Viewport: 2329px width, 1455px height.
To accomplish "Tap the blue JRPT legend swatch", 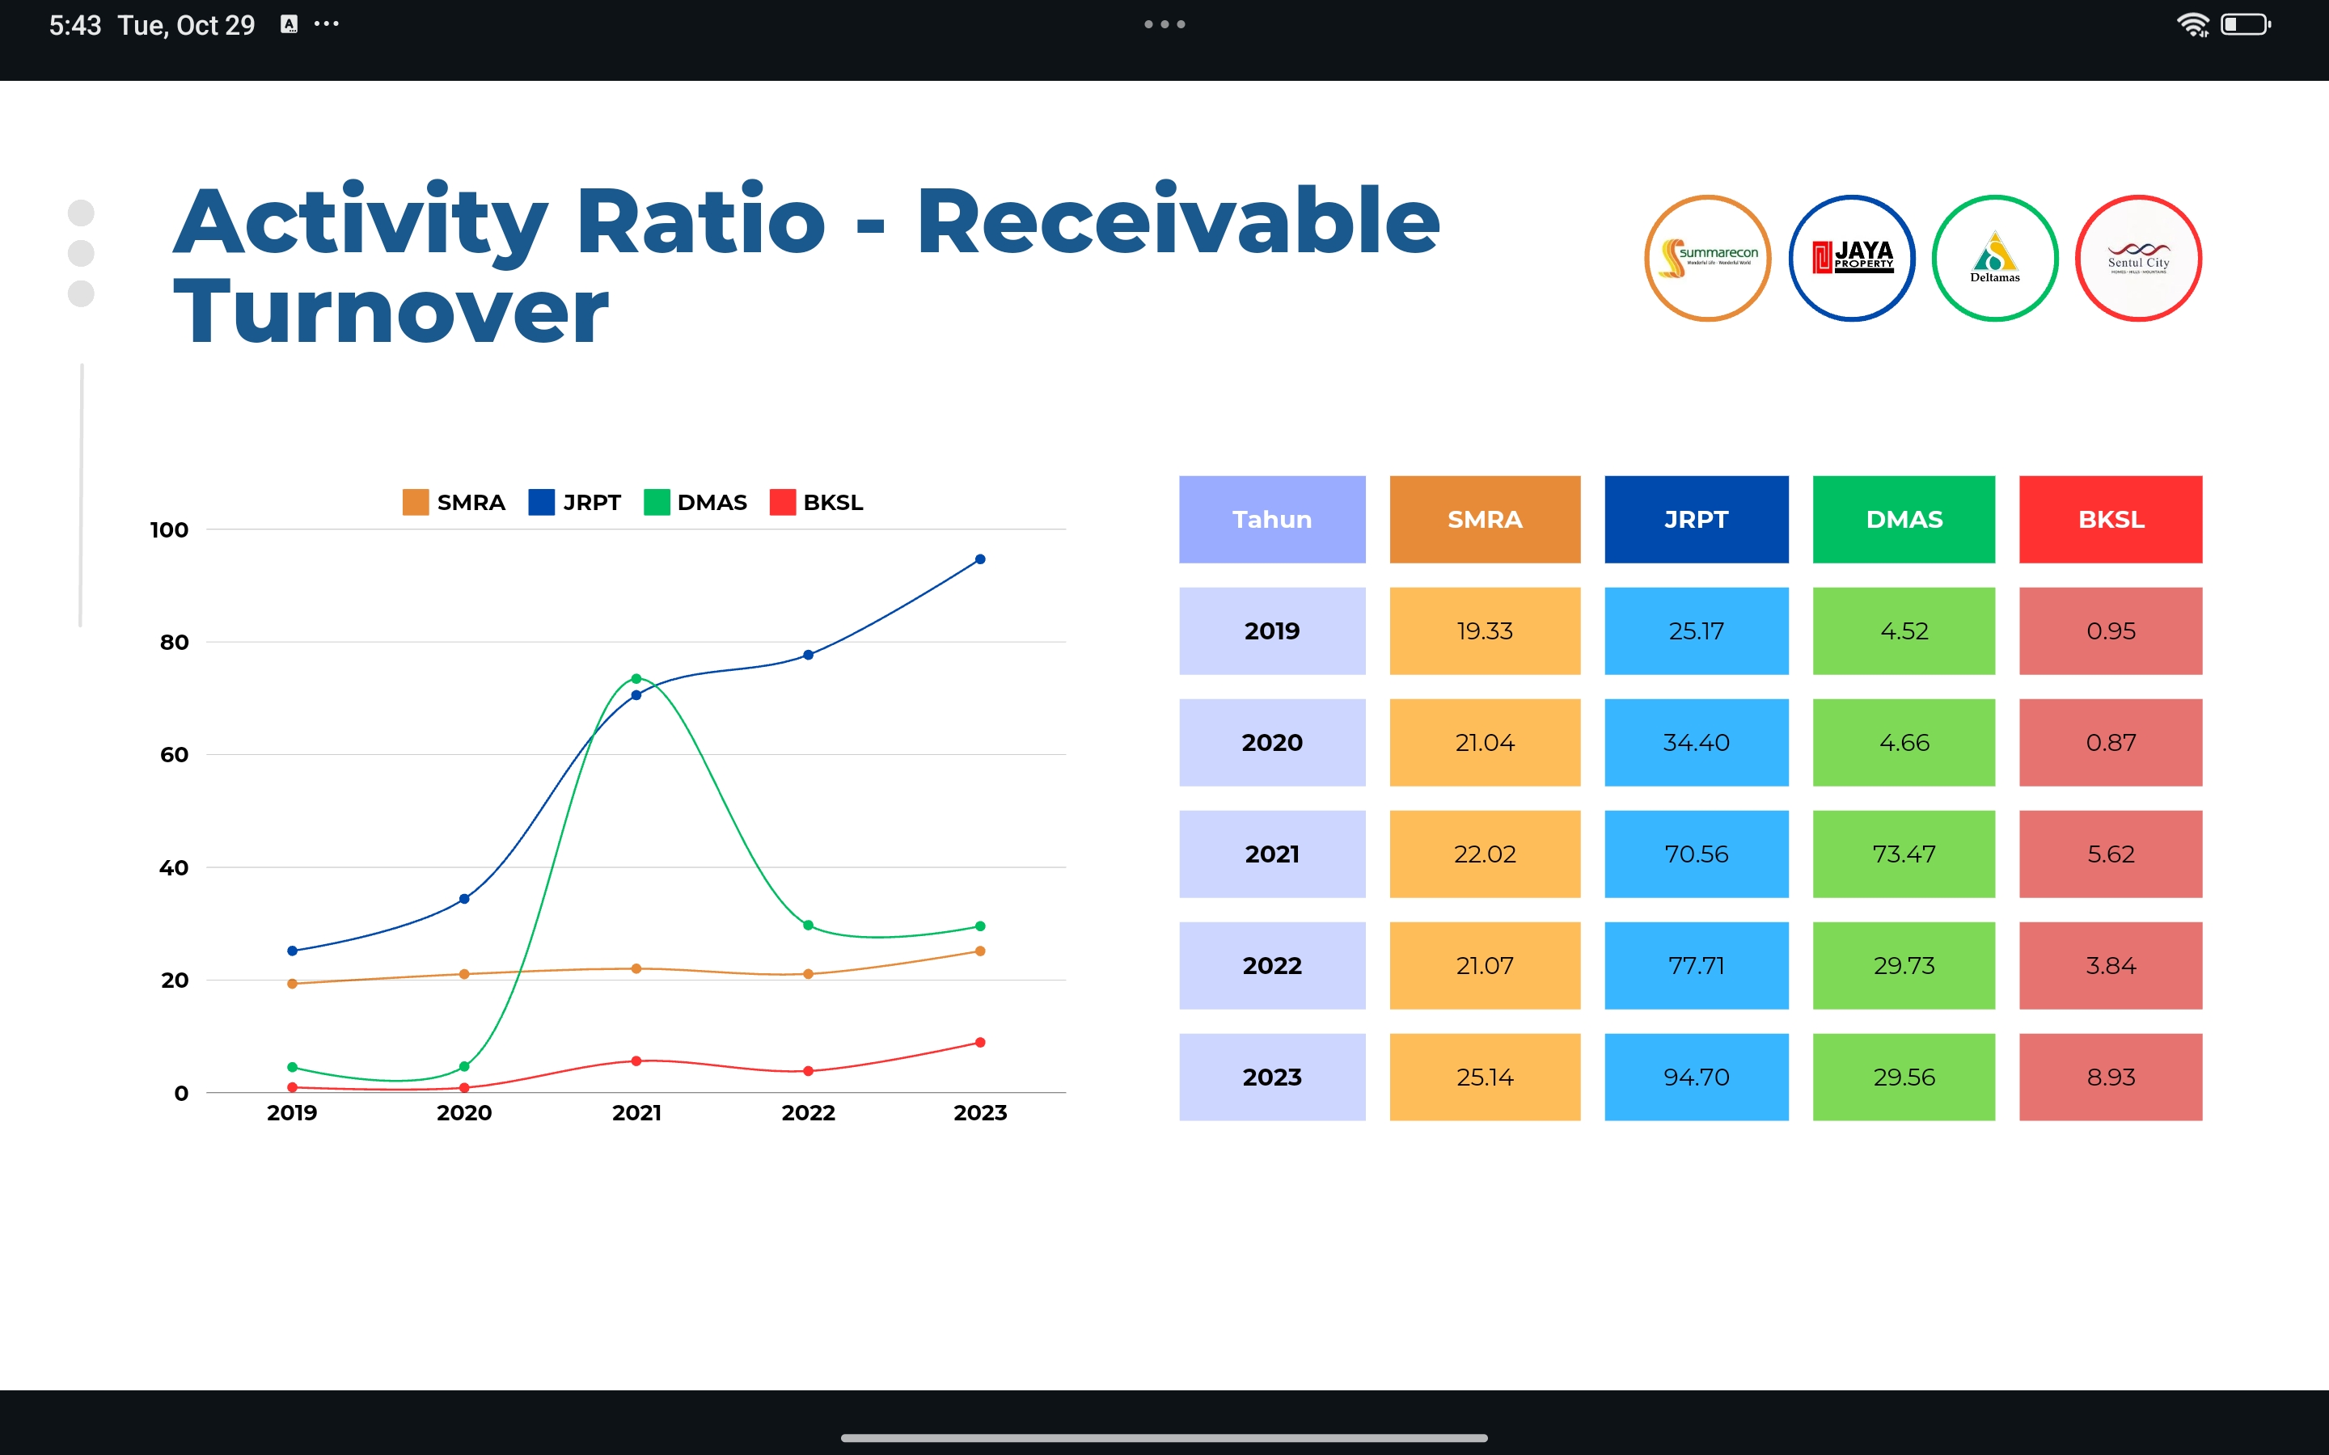I will point(541,502).
